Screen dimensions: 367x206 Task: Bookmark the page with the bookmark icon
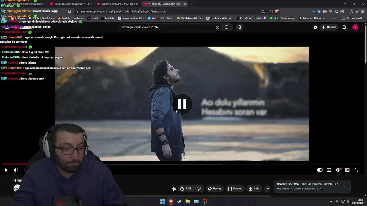(69, 11)
